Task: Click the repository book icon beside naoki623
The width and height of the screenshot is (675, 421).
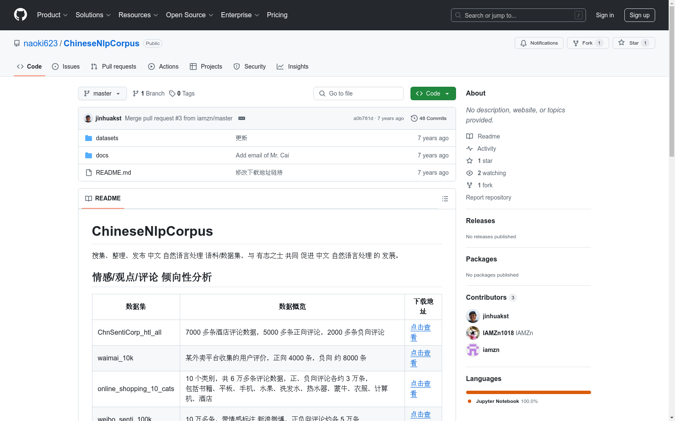Action: point(17,43)
